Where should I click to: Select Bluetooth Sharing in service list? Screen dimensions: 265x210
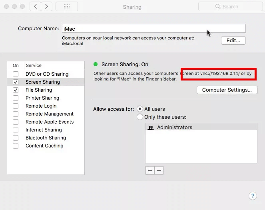[x=46, y=138]
